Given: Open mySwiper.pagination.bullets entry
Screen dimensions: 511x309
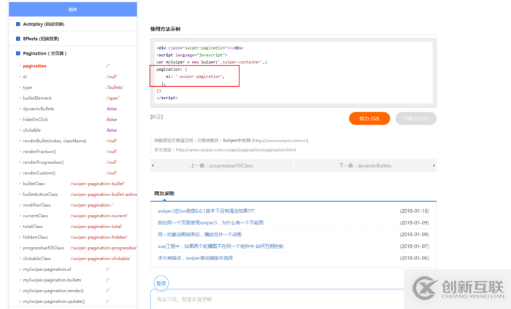Looking at the screenshot, I should [x=52, y=280].
